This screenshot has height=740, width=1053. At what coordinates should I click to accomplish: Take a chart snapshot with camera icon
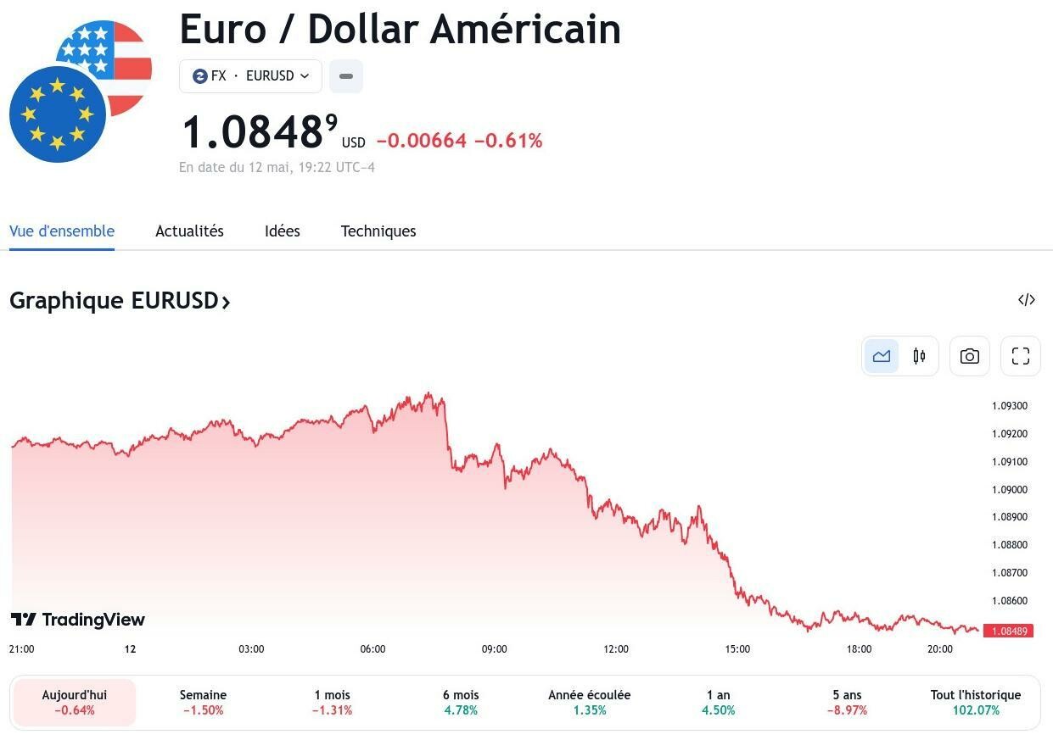coord(969,356)
